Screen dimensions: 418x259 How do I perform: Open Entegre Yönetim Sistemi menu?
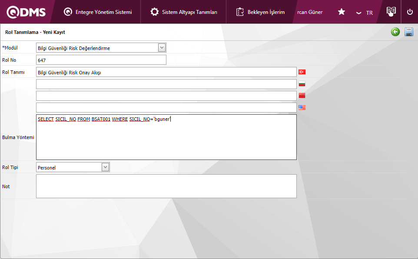coord(98,12)
